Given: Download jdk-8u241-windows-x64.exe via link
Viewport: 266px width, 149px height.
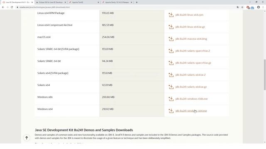Looking at the screenshot, I should click(191, 111).
